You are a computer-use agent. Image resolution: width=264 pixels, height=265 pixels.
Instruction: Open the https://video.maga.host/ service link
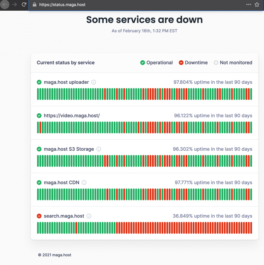tap(72, 116)
